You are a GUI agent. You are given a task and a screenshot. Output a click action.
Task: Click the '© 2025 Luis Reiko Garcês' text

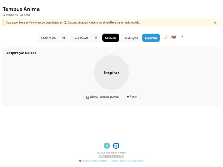click(x=111, y=153)
